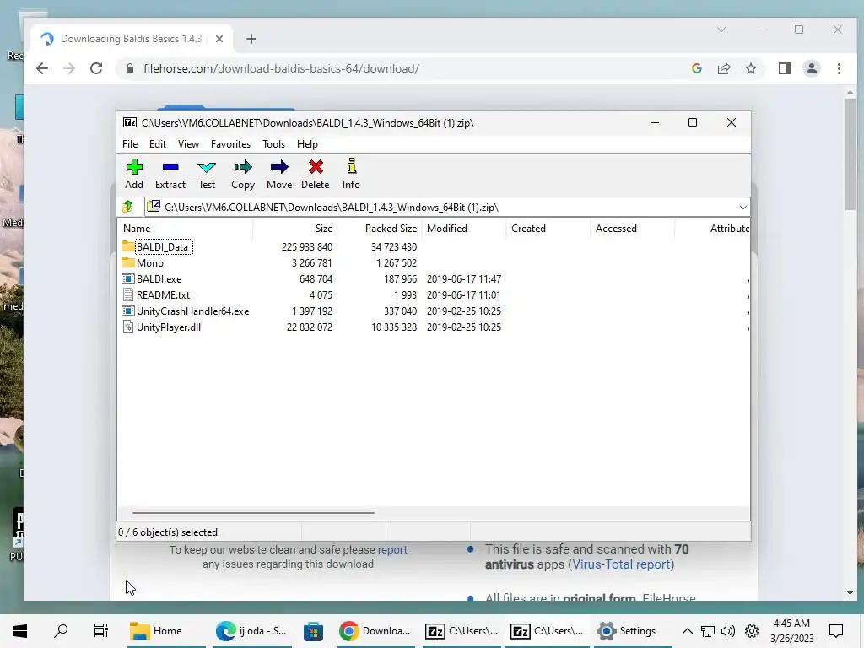Open the Edit menu
The width and height of the screenshot is (864, 648).
pos(158,143)
